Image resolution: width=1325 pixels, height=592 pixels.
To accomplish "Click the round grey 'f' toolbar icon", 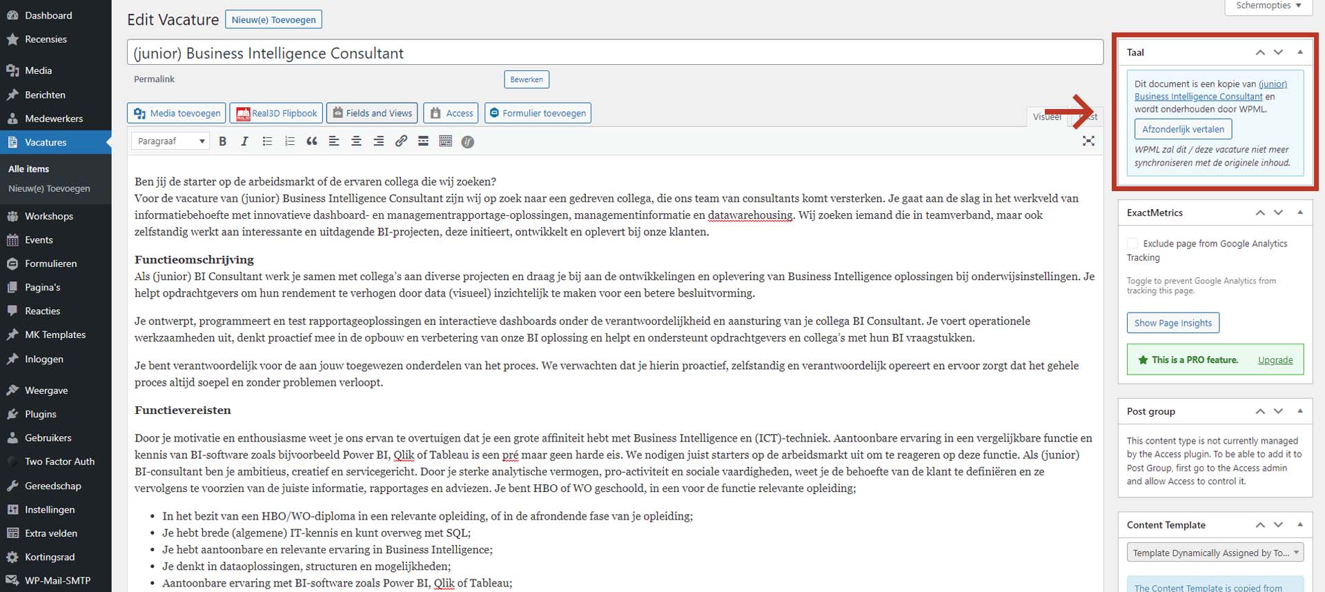I will tap(468, 142).
